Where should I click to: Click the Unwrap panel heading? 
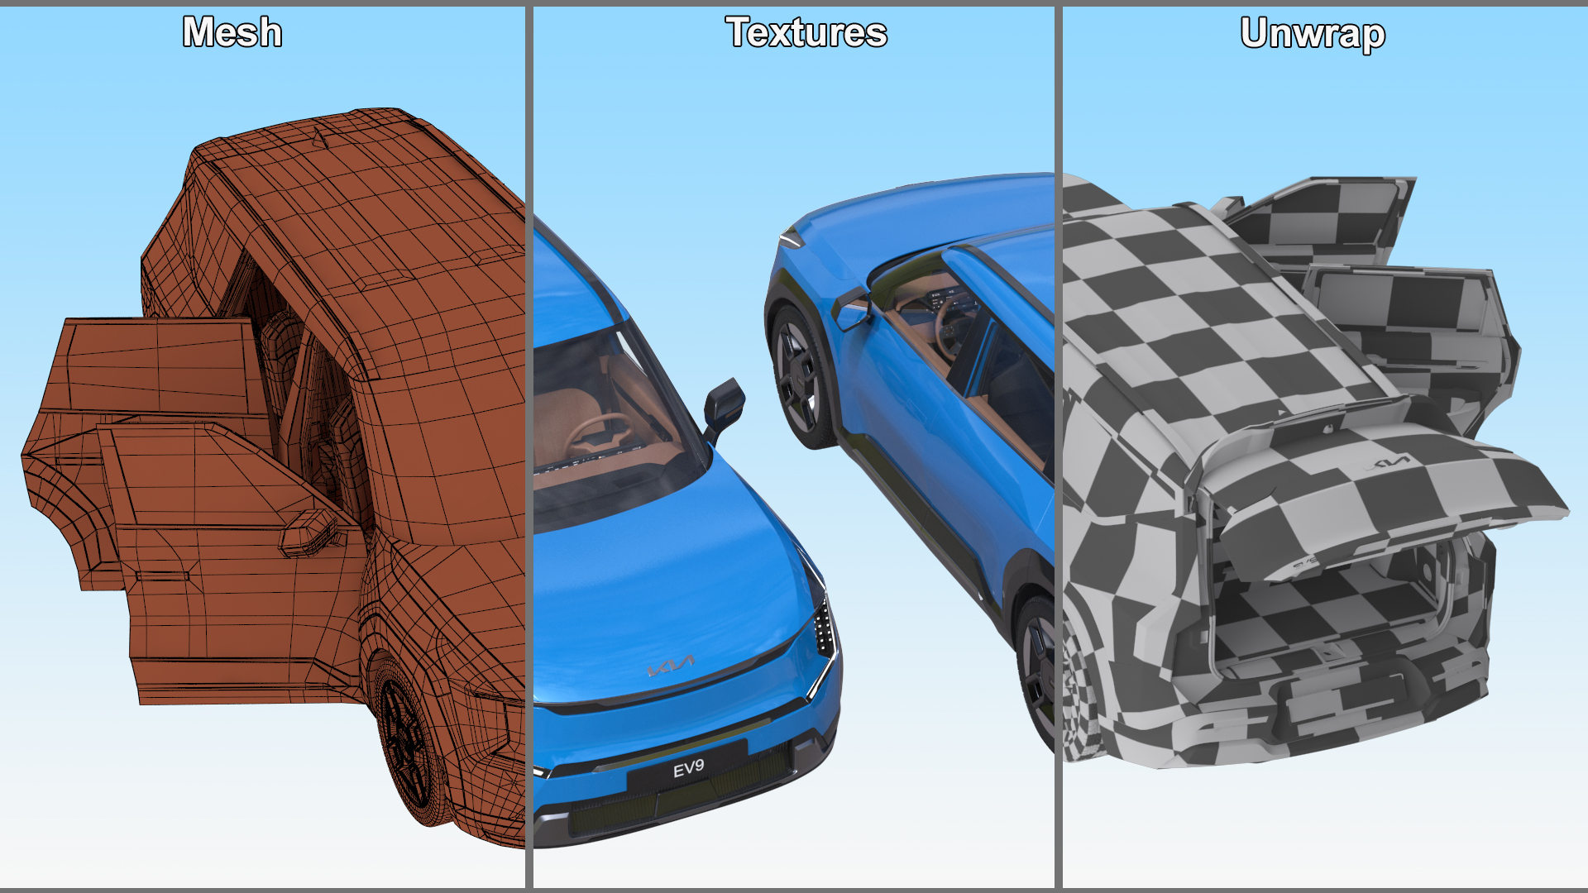(1313, 34)
